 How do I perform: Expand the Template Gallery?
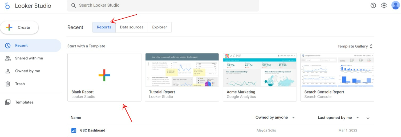(x=355, y=46)
